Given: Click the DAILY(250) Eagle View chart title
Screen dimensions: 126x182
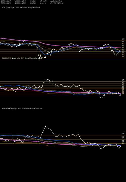Looking at the screenshot, I should 21,8.
